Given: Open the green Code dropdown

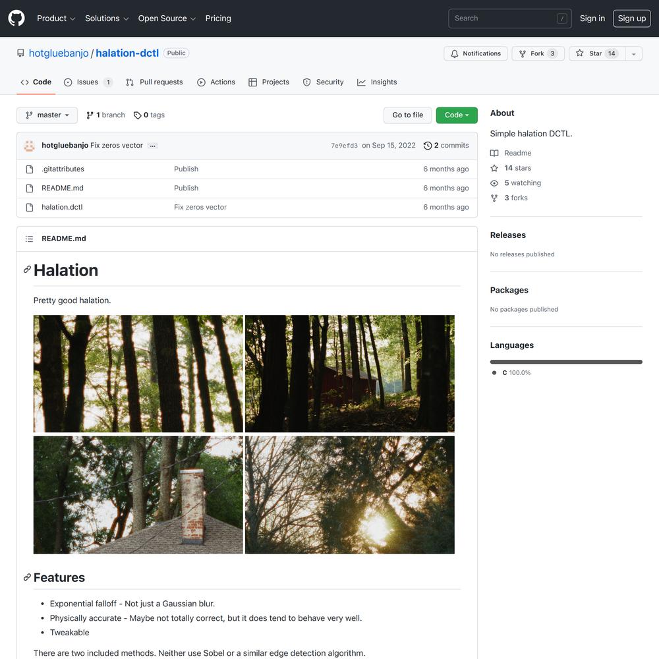Looking at the screenshot, I should tap(457, 115).
